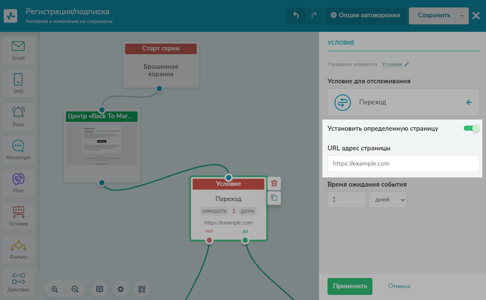Delete the Условие block with trash icon
Screen dimensions: 486x300
point(274,183)
